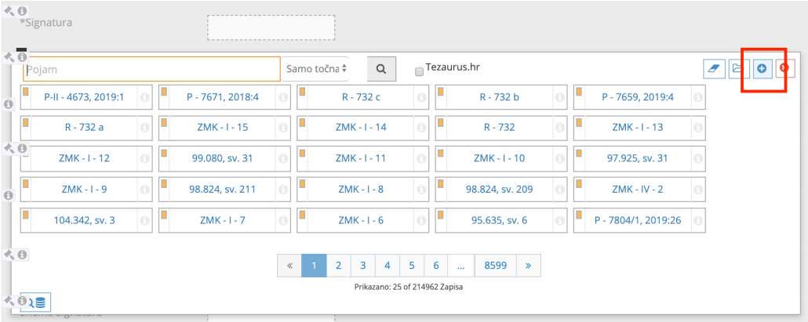
Task: Open the folder icon button
Action: [739, 68]
